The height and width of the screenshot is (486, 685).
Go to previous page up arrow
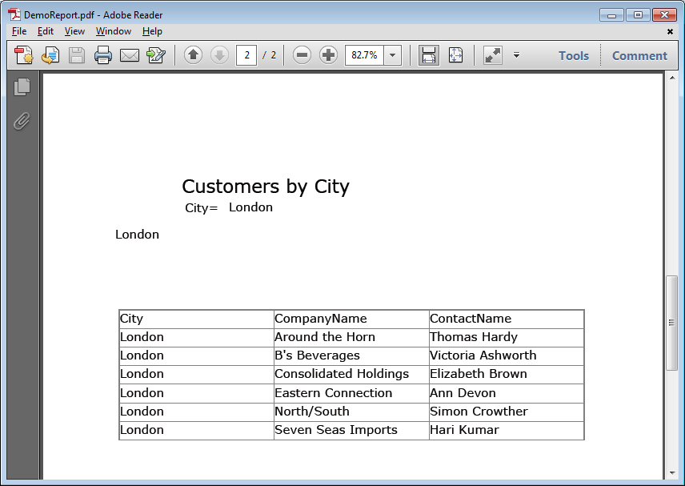tap(193, 55)
